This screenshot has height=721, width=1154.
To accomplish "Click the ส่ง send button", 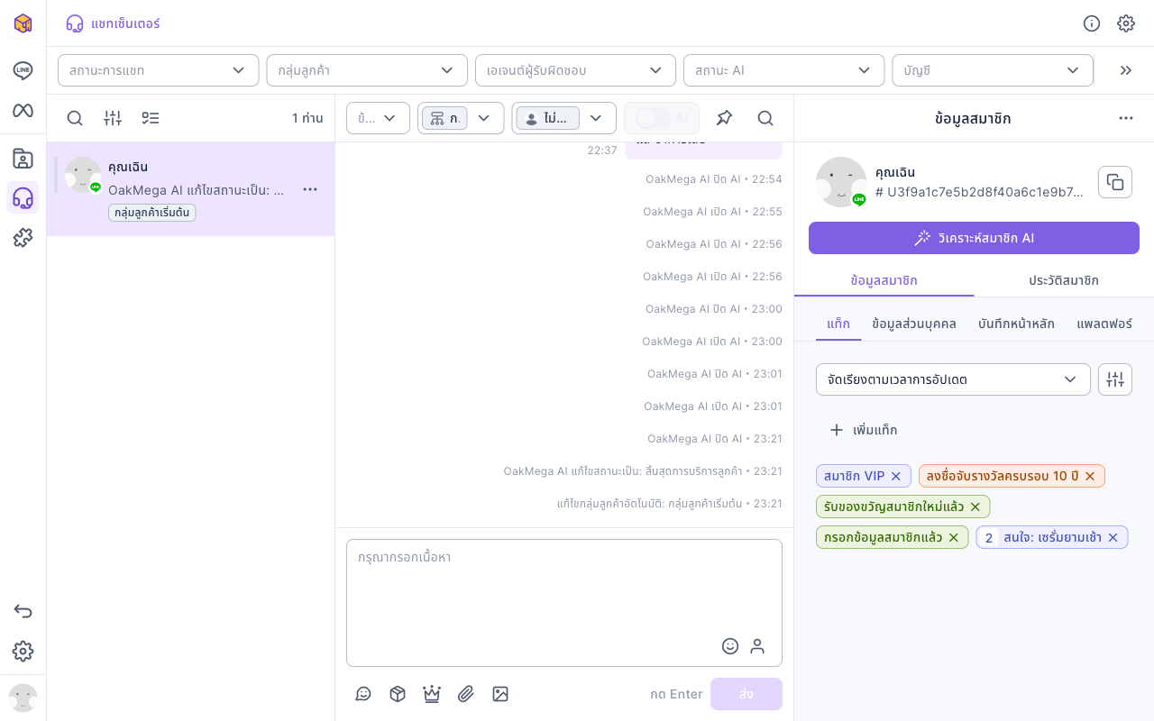I will click(746, 694).
